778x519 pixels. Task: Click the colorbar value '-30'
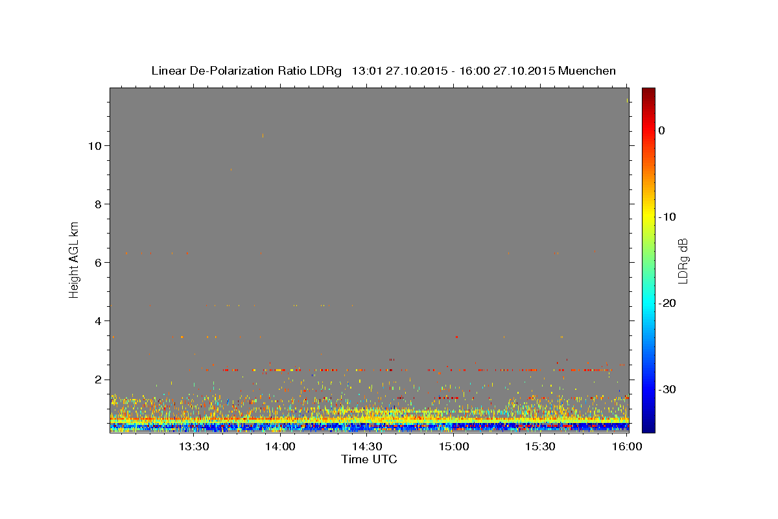point(668,389)
